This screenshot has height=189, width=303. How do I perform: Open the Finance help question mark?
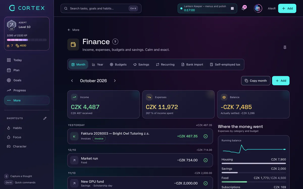pos(115,42)
